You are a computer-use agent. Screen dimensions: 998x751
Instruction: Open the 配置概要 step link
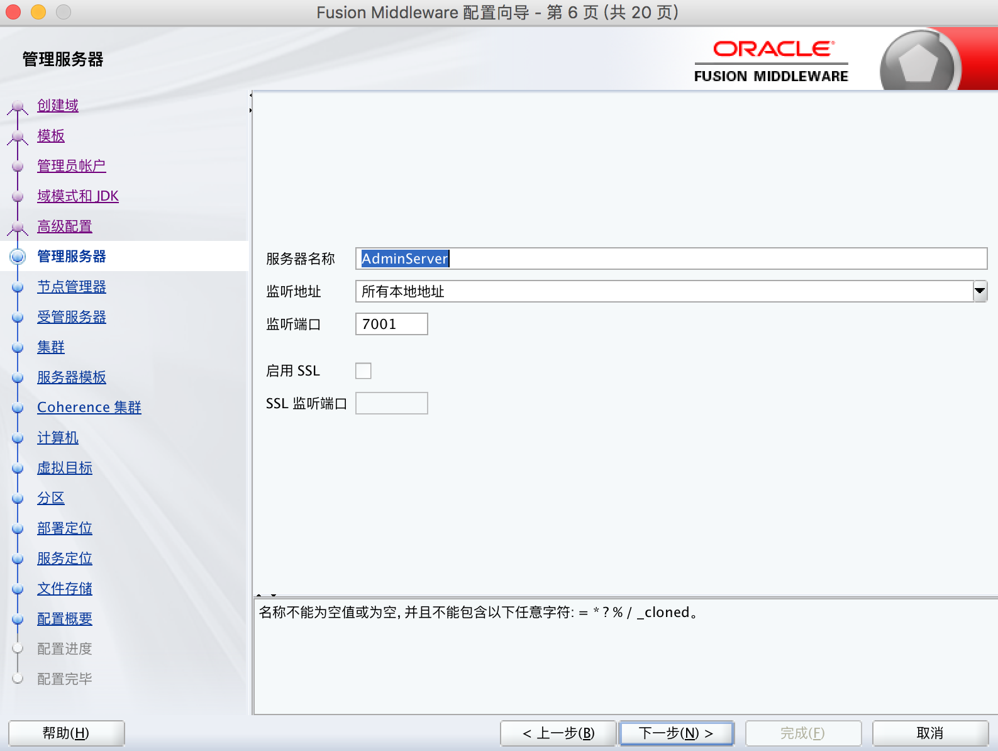click(65, 619)
